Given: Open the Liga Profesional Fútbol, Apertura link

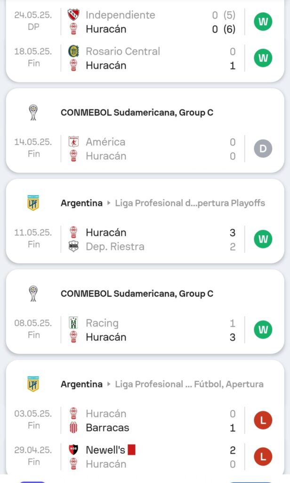Looking at the screenshot, I should [x=189, y=384].
